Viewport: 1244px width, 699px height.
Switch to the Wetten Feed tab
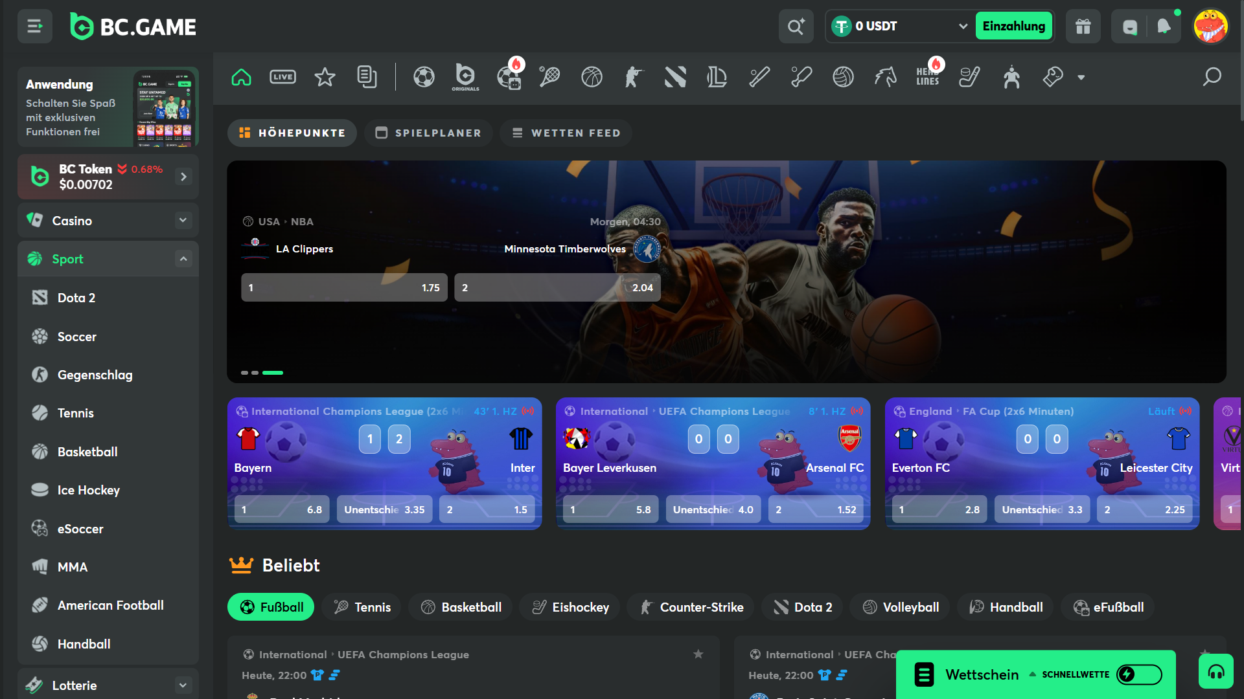point(565,133)
